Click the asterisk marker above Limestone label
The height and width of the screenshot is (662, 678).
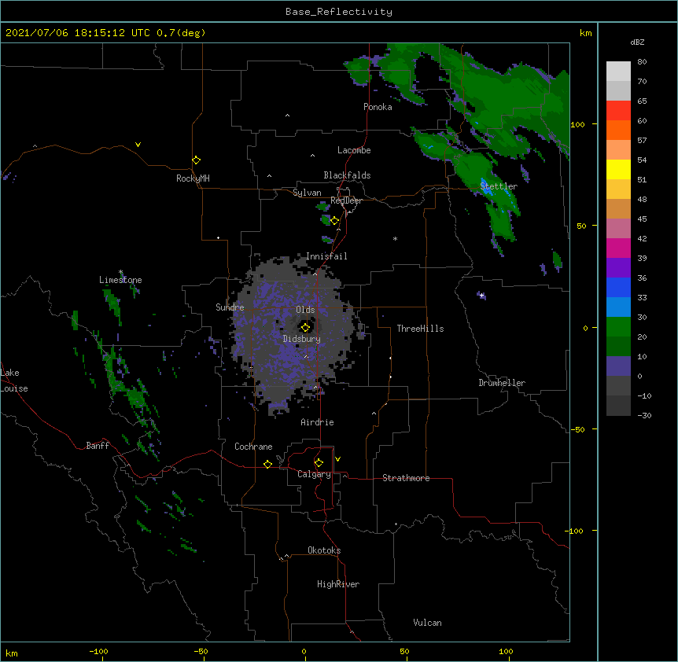120,272
